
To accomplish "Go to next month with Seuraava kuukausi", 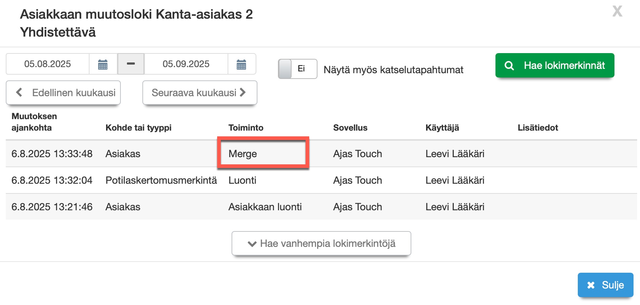I will 200,93.
